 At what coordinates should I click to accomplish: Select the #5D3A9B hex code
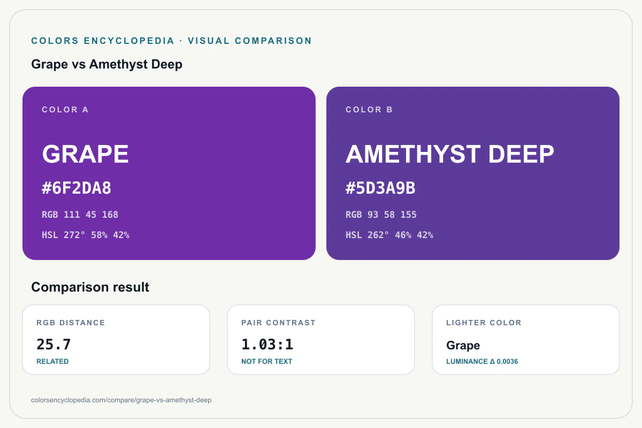380,188
